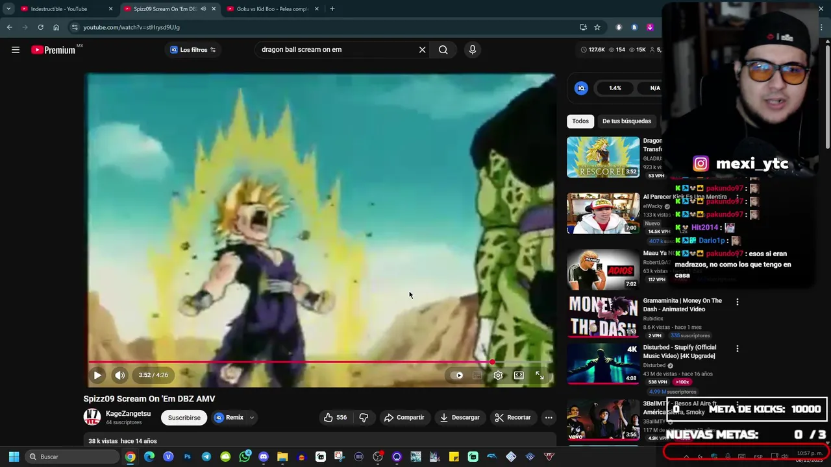
Task: Open Disturbed Stupify video thumbnail
Action: coord(603,363)
